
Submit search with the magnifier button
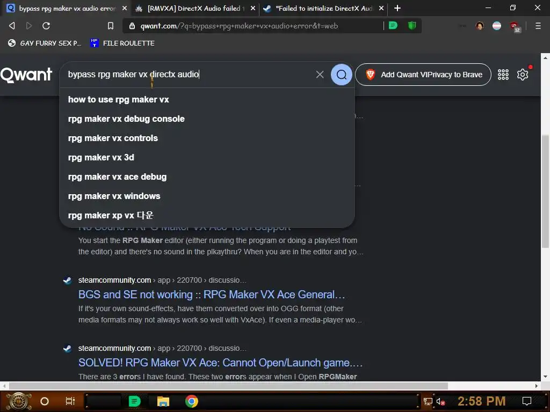341,74
